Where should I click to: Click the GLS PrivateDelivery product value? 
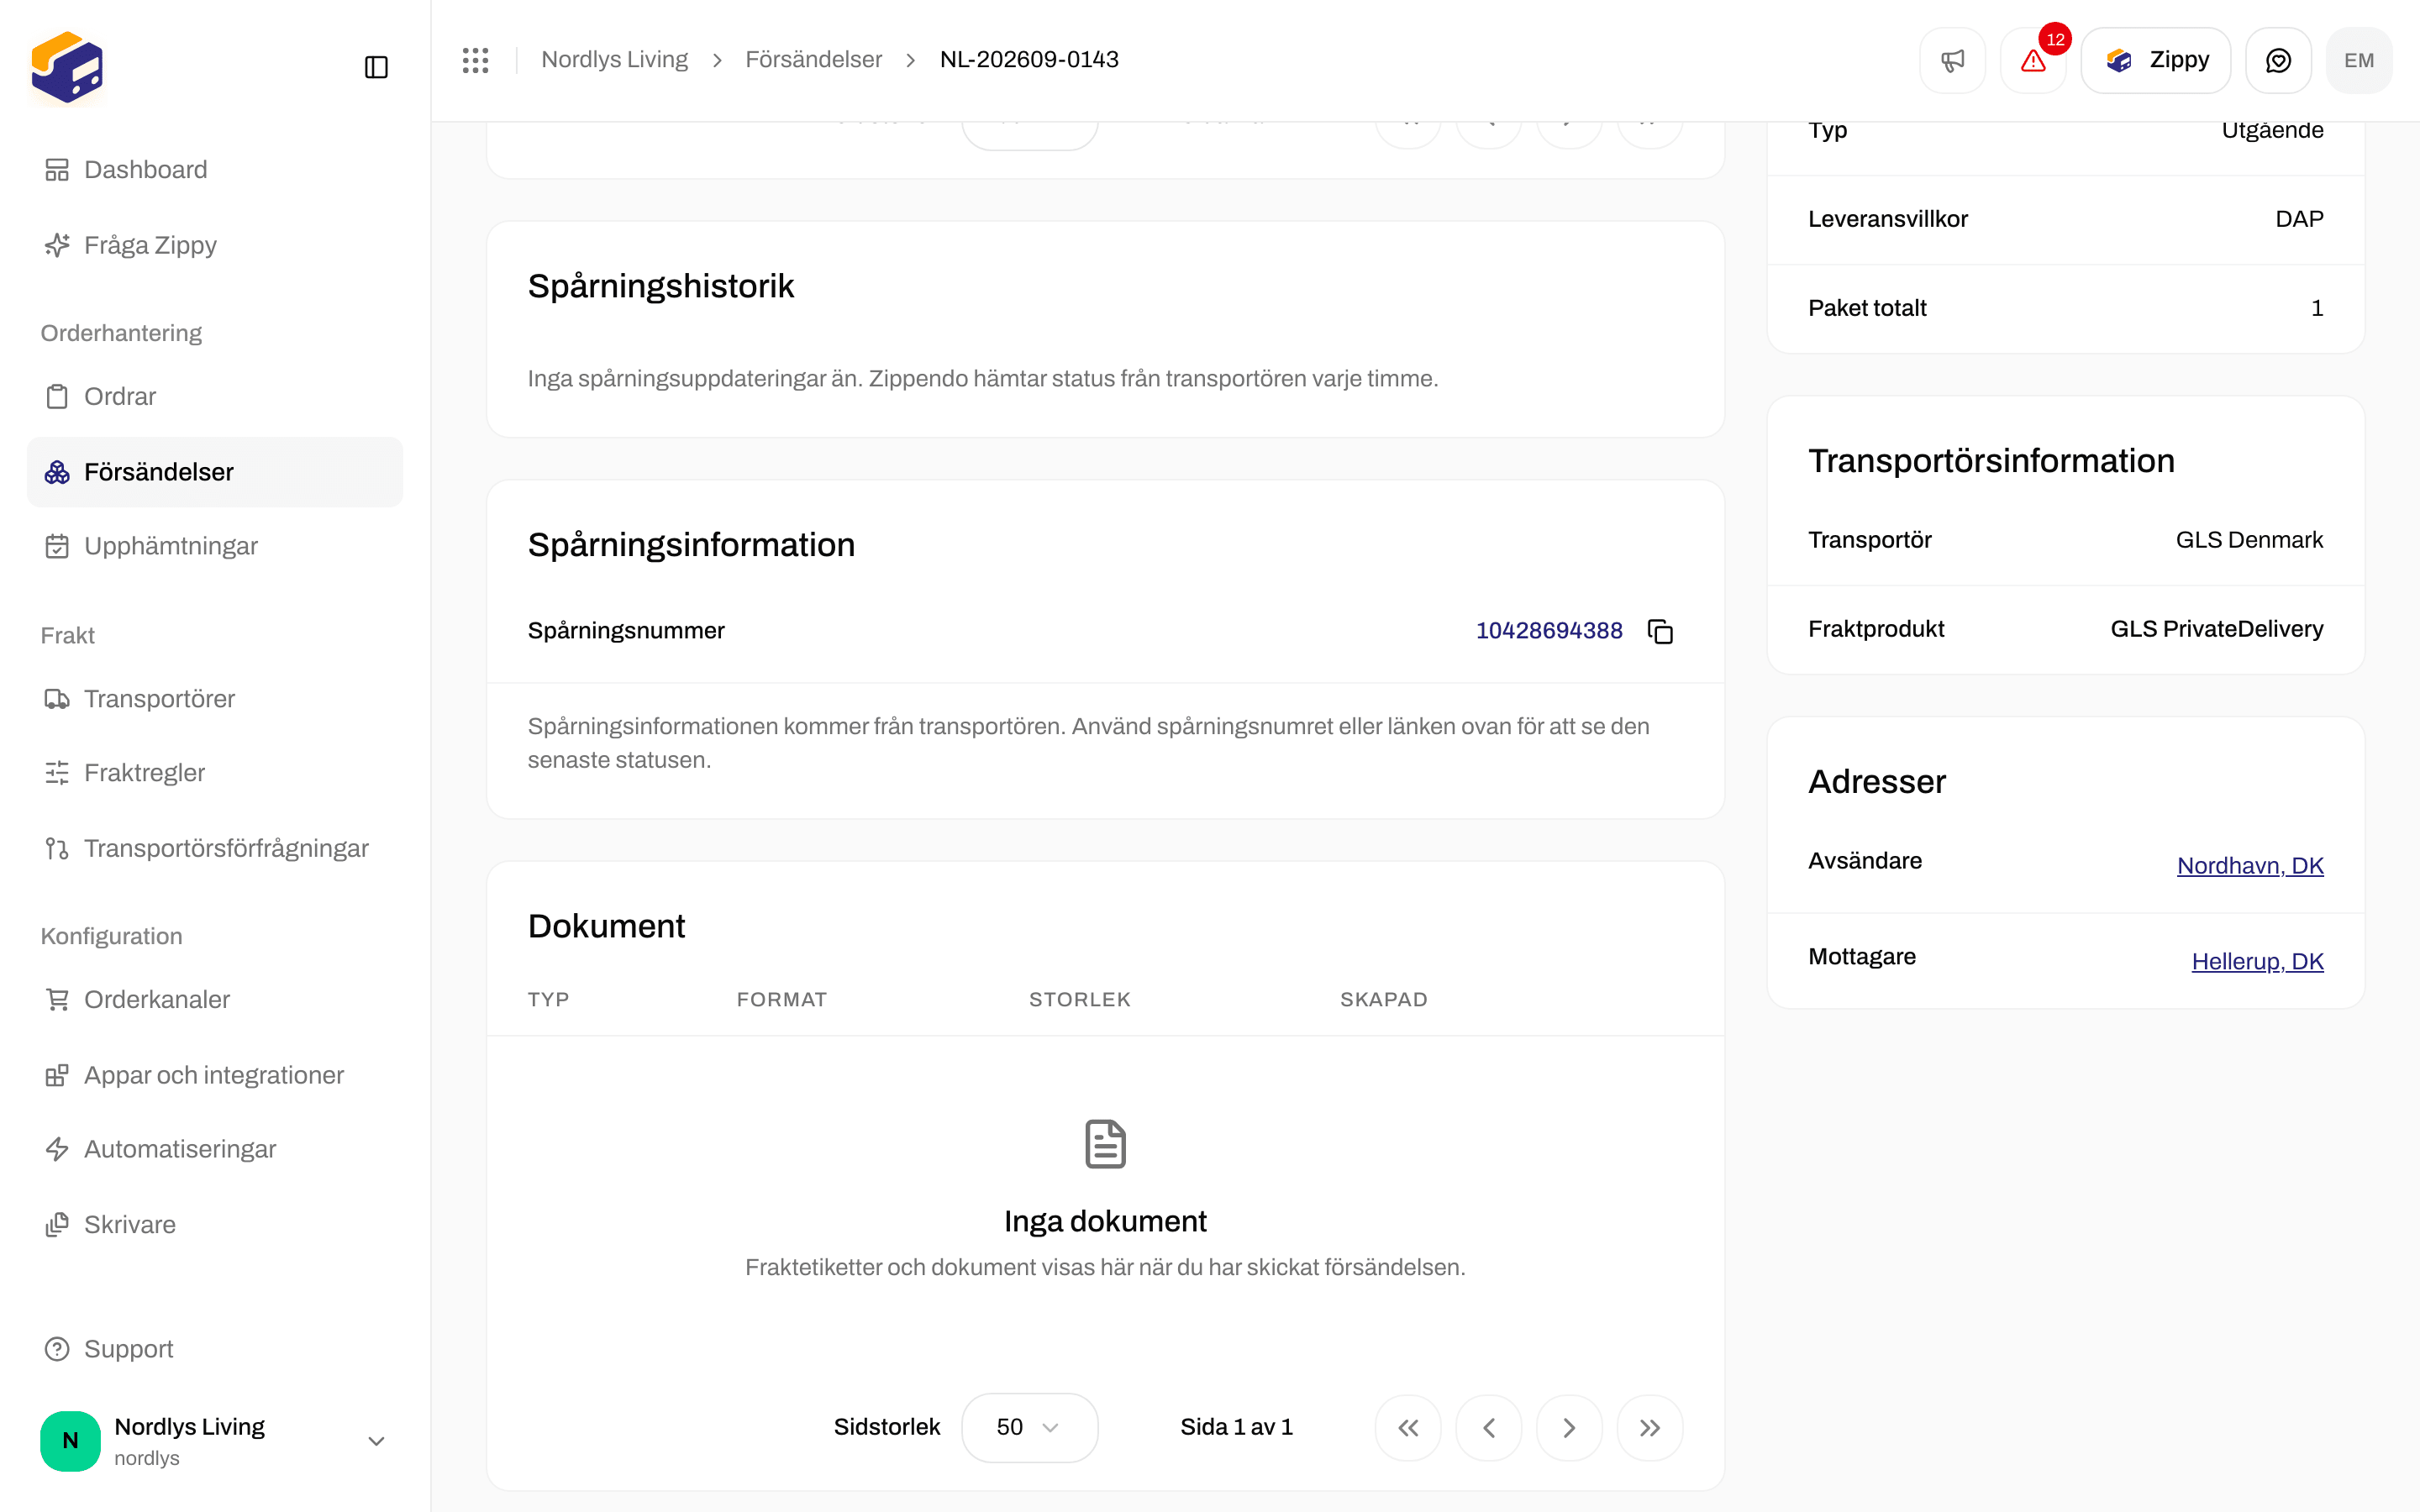click(x=2217, y=629)
